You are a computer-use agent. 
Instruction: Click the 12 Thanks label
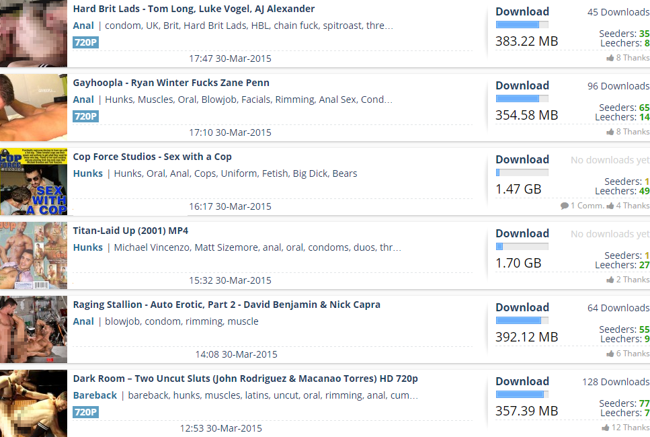(630, 428)
